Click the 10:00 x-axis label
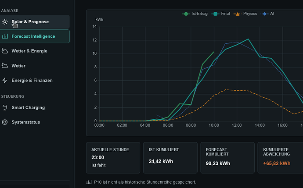 (x=214, y=125)
